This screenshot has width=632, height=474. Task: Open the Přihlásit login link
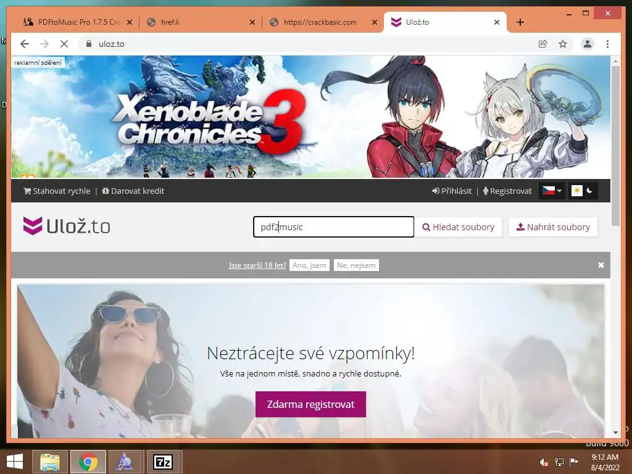[x=451, y=191]
